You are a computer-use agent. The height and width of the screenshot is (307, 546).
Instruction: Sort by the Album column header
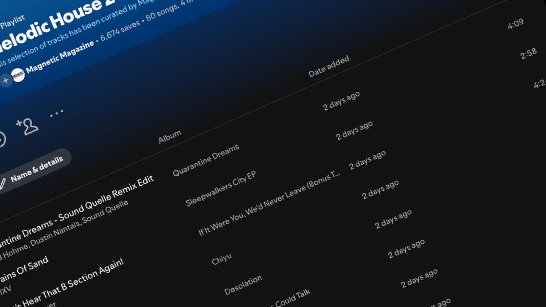click(170, 136)
